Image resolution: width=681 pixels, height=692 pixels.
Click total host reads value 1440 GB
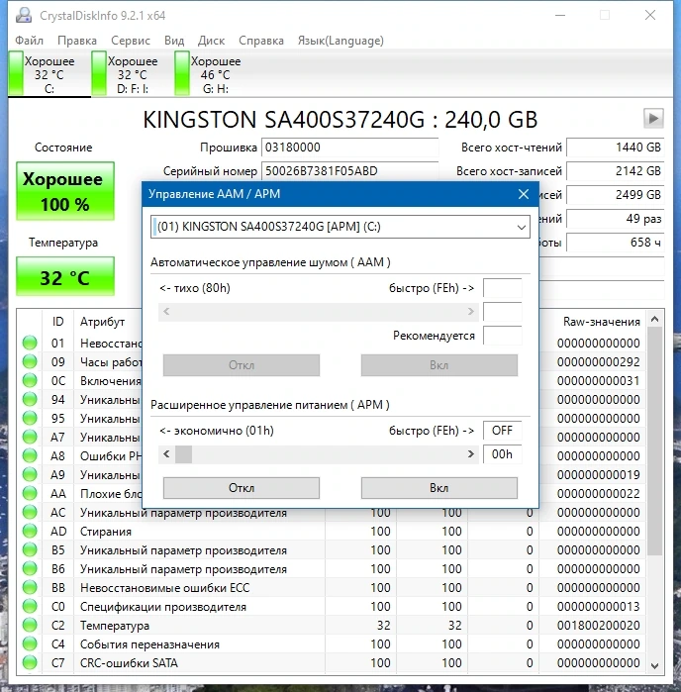[616, 148]
